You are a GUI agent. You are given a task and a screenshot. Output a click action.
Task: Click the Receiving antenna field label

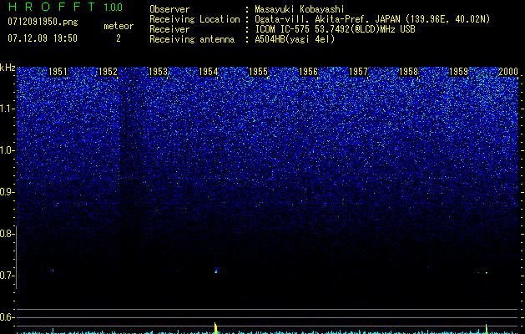tap(192, 39)
